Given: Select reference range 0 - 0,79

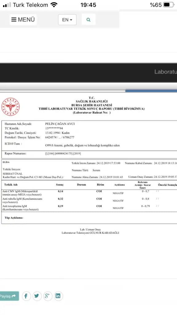Looking at the screenshot, I should pos(145,206).
